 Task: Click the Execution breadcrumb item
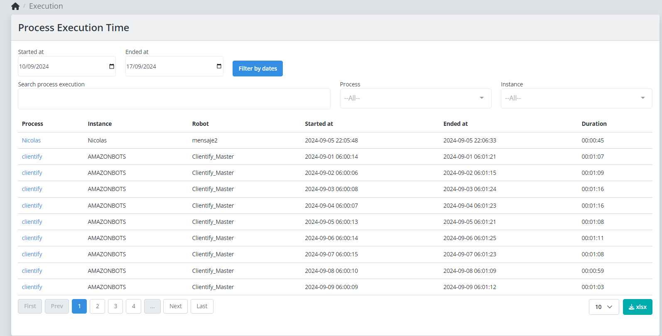(46, 6)
